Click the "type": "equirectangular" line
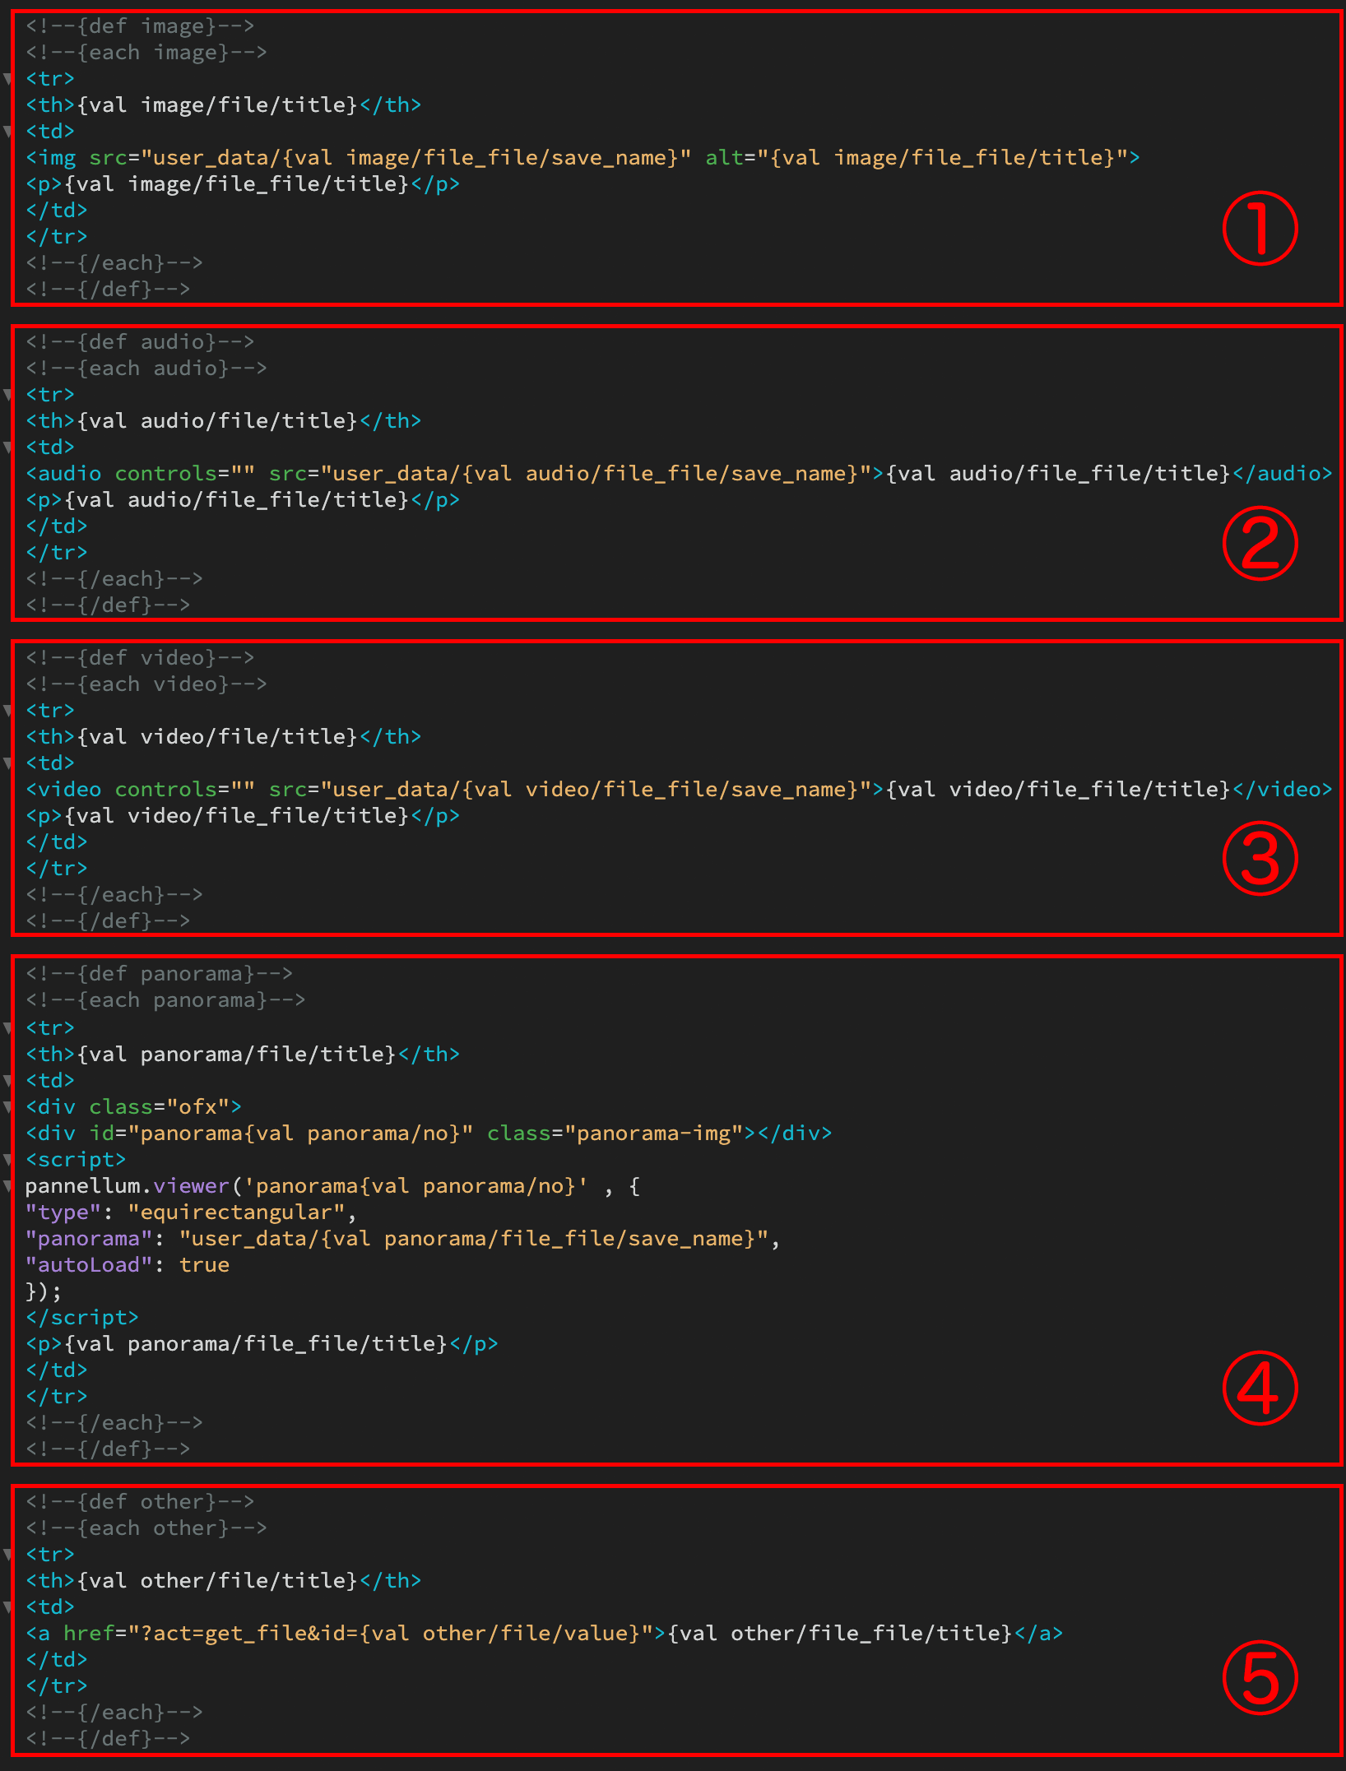This screenshot has width=1346, height=1771. 191,1212
